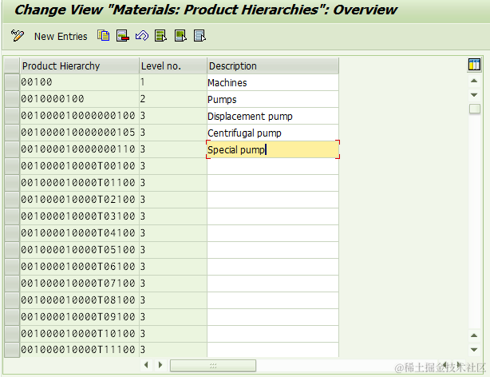The width and height of the screenshot is (490, 377).
Task: Click the Undo Change icon
Action: 142,36
